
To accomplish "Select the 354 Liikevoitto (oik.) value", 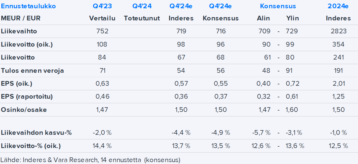I will tap(338, 44).
